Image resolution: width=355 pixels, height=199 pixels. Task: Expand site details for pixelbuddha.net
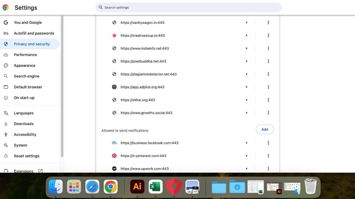(246, 61)
